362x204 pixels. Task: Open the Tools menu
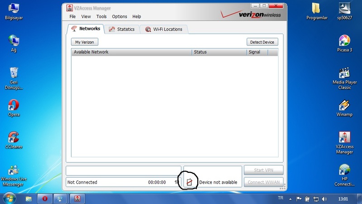[x=101, y=16]
